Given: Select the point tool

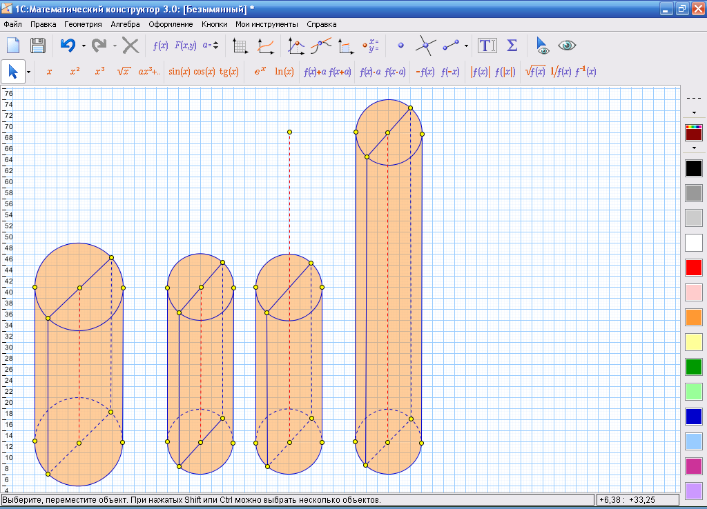Looking at the screenshot, I should point(401,46).
